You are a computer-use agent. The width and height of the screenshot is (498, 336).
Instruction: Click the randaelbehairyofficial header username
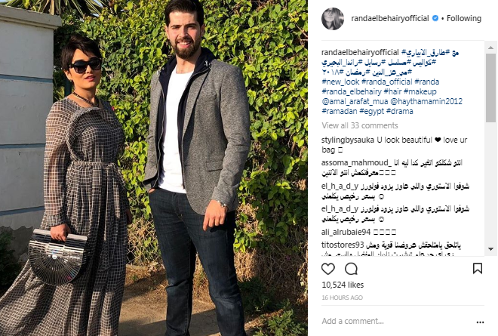(390, 18)
